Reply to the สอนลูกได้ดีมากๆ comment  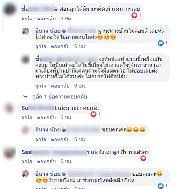tap(46, 19)
